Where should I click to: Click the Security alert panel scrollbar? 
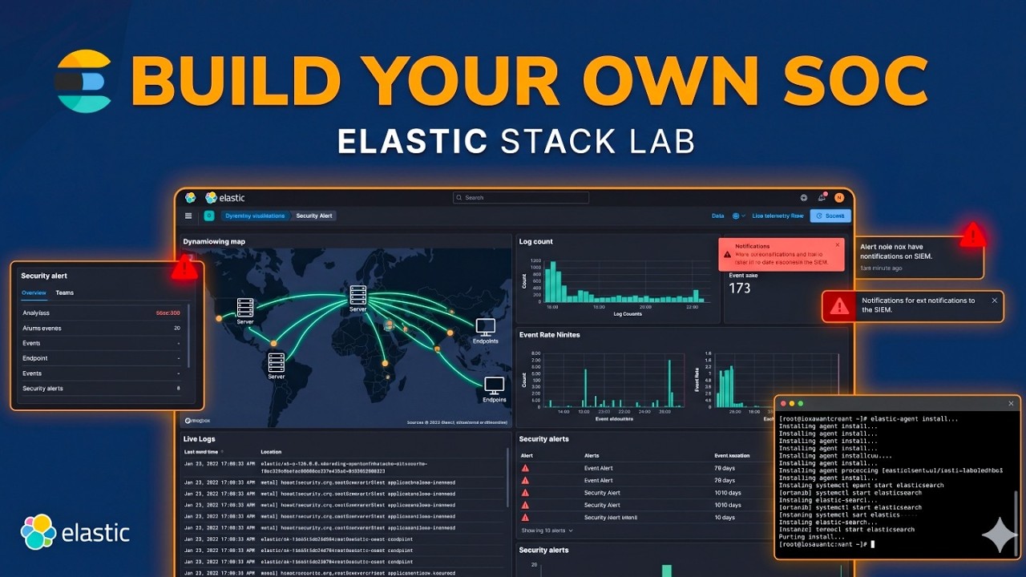(x=189, y=335)
